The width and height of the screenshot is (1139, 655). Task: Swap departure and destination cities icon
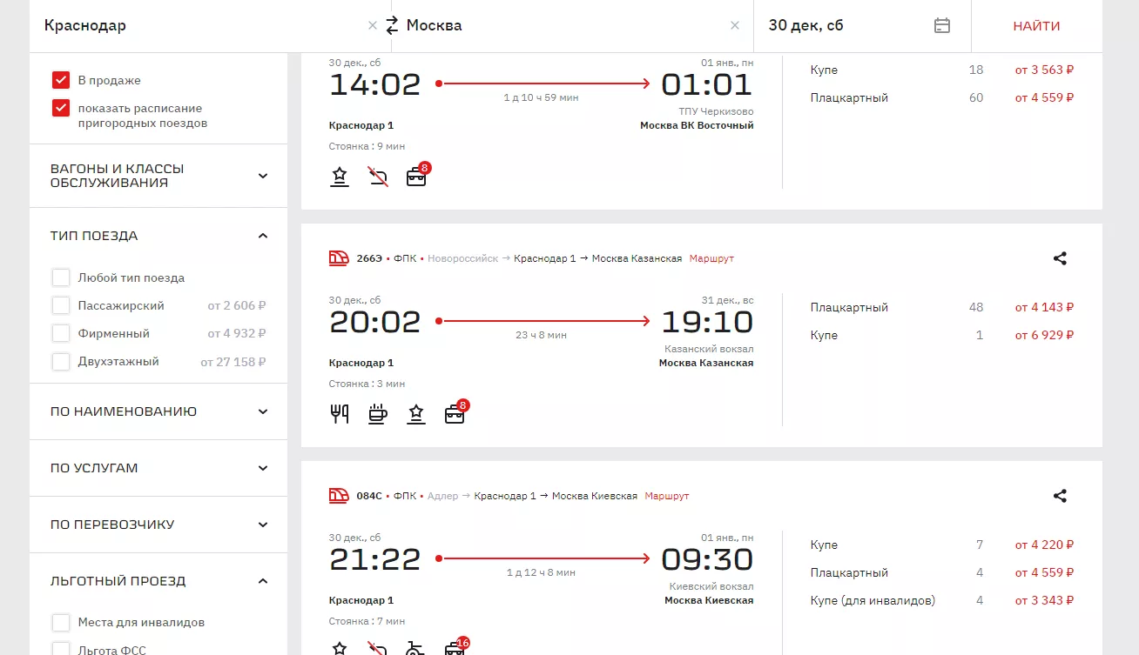tap(392, 25)
